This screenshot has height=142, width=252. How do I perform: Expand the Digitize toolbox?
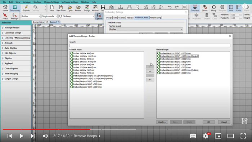[16, 58]
